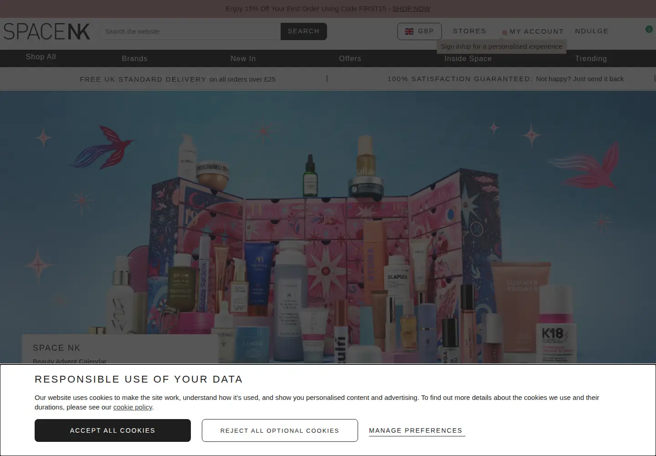Open GBP currency selector with UK flag
Screen dimensions: 656x456
(419, 31)
